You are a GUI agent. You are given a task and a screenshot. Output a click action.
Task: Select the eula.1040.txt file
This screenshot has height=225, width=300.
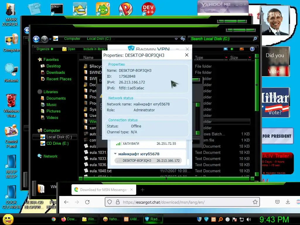[100, 171]
